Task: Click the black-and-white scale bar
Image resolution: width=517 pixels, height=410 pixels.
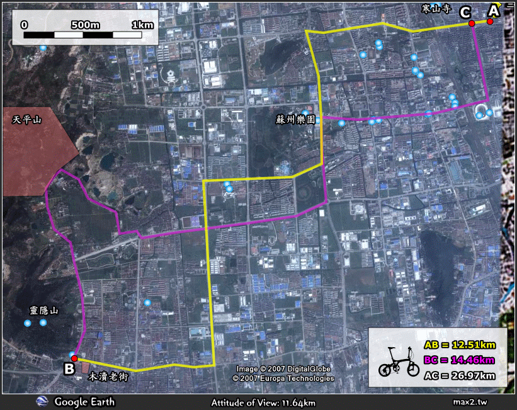Action: (x=82, y=35)
